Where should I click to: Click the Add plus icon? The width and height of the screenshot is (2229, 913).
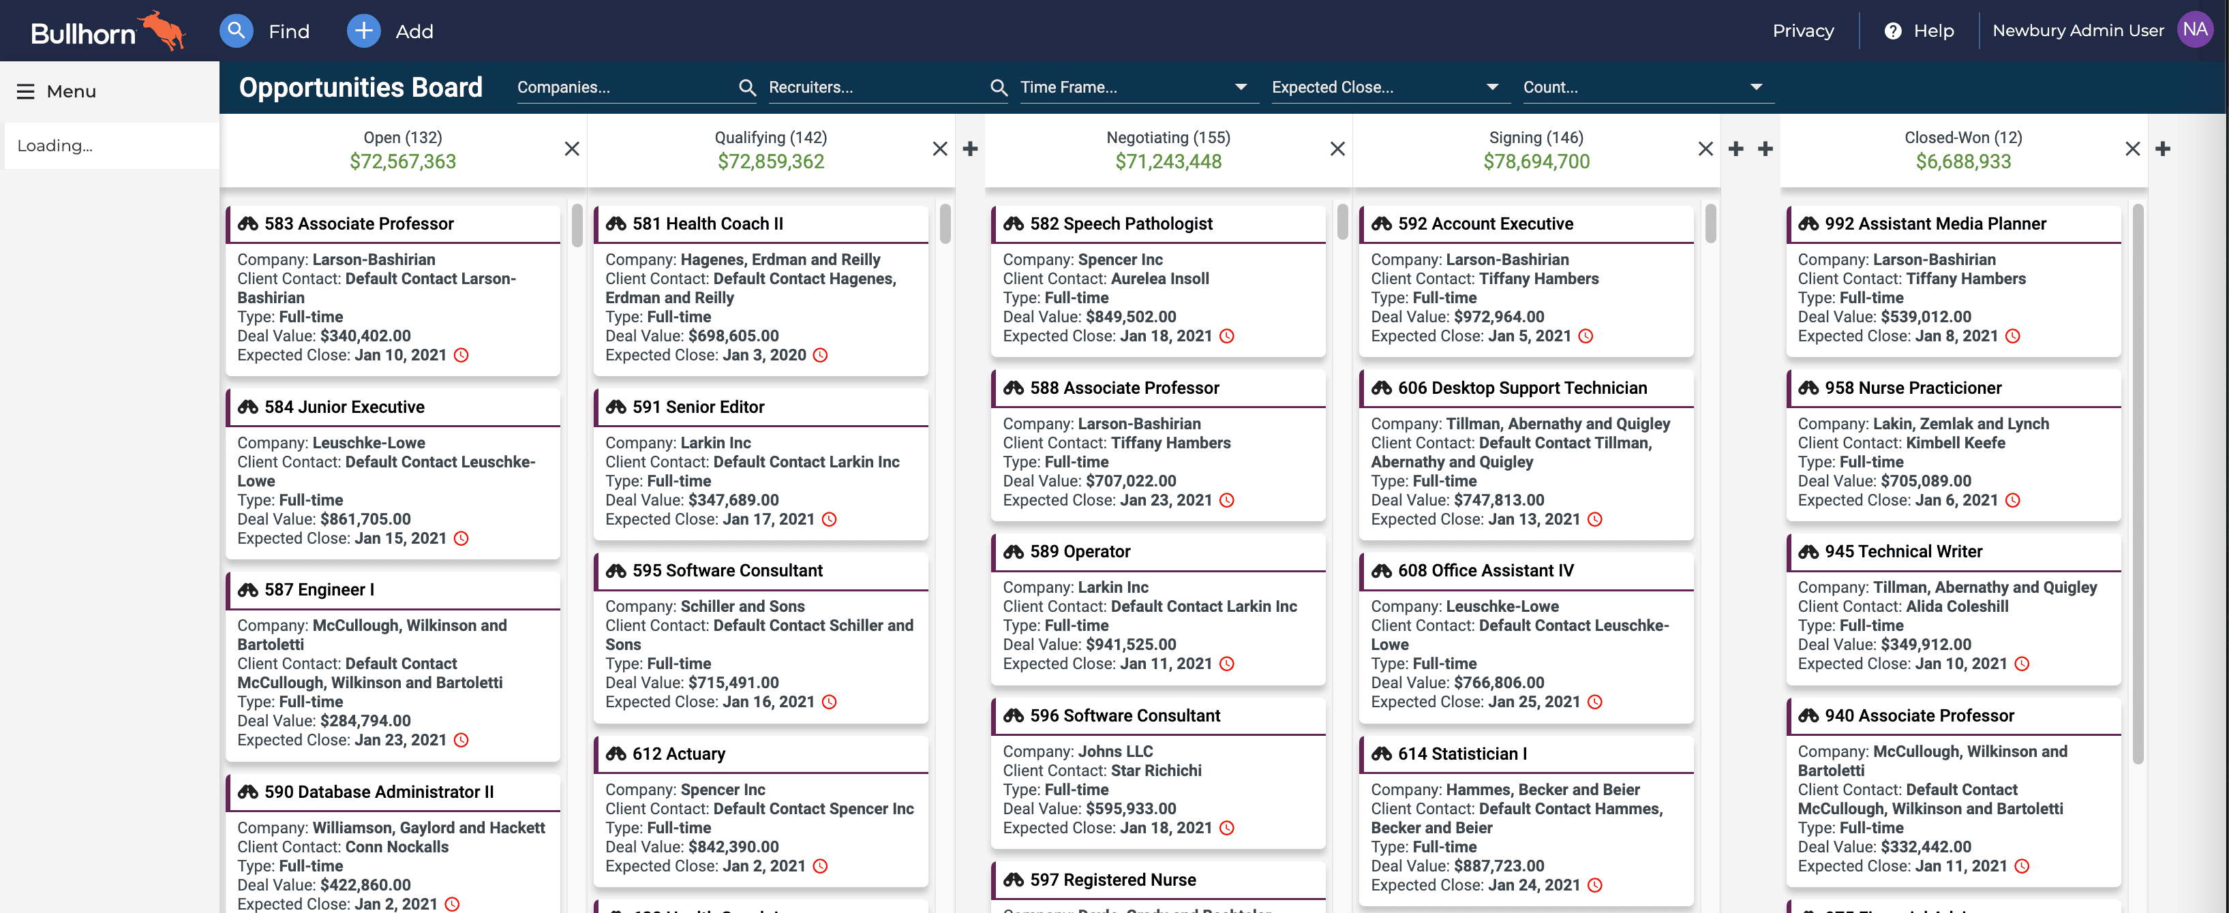tap(363, 31)
